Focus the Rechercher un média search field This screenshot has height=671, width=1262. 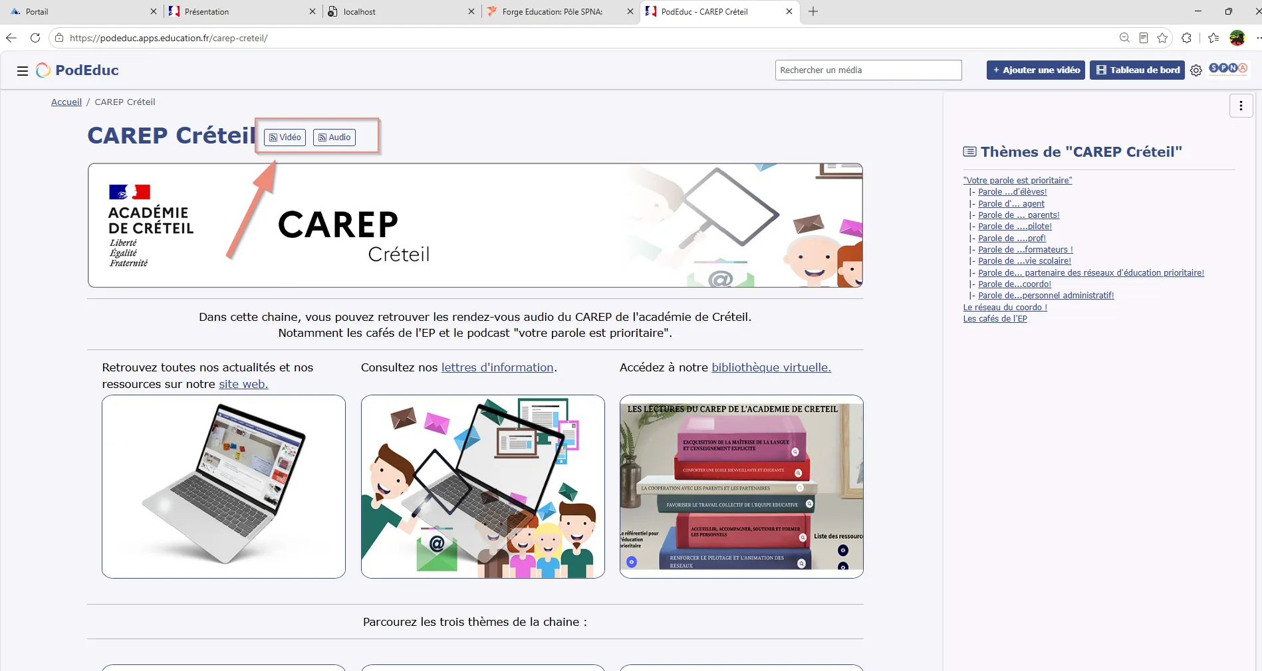868,70
